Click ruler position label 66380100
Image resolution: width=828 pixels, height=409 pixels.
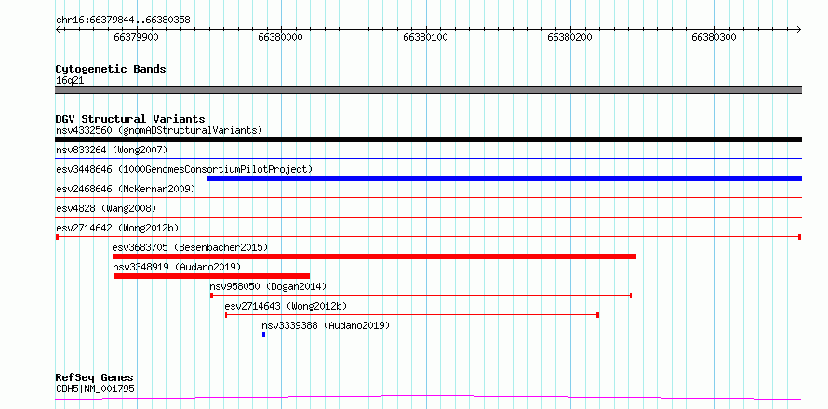[425, 37]
